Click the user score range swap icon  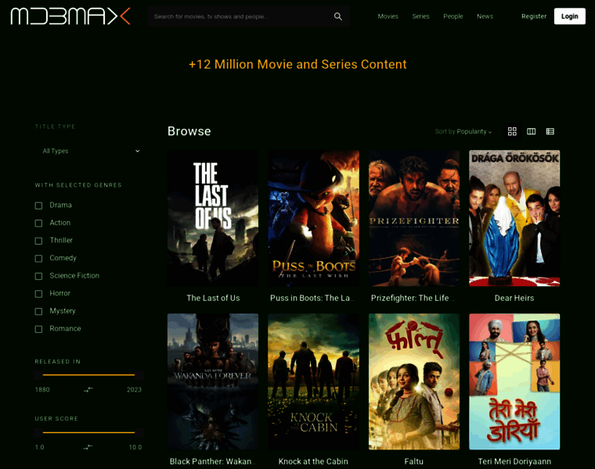click(88, 447)
